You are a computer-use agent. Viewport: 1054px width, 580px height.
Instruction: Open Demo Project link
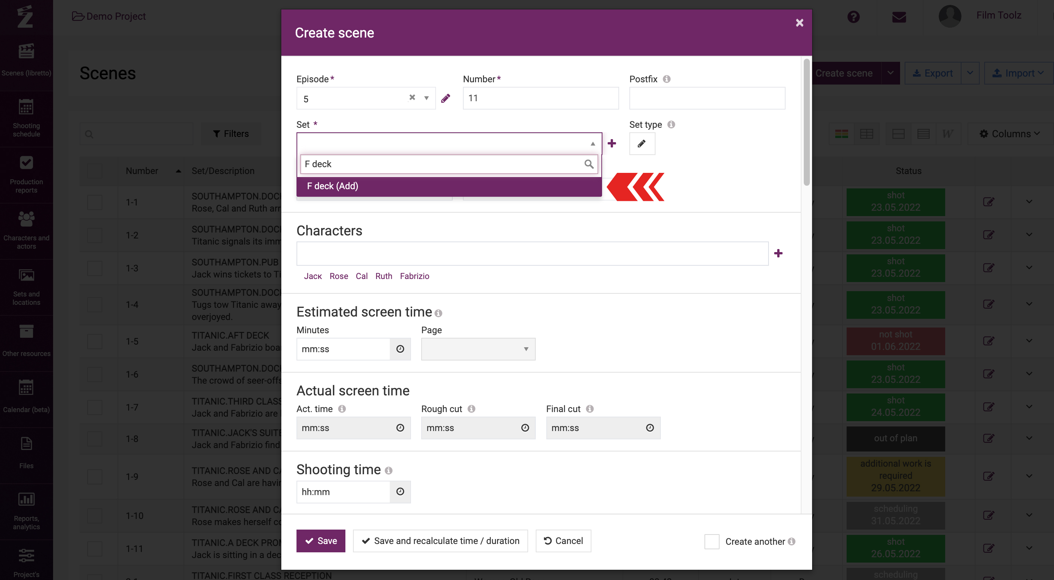(x=109, y=16)
